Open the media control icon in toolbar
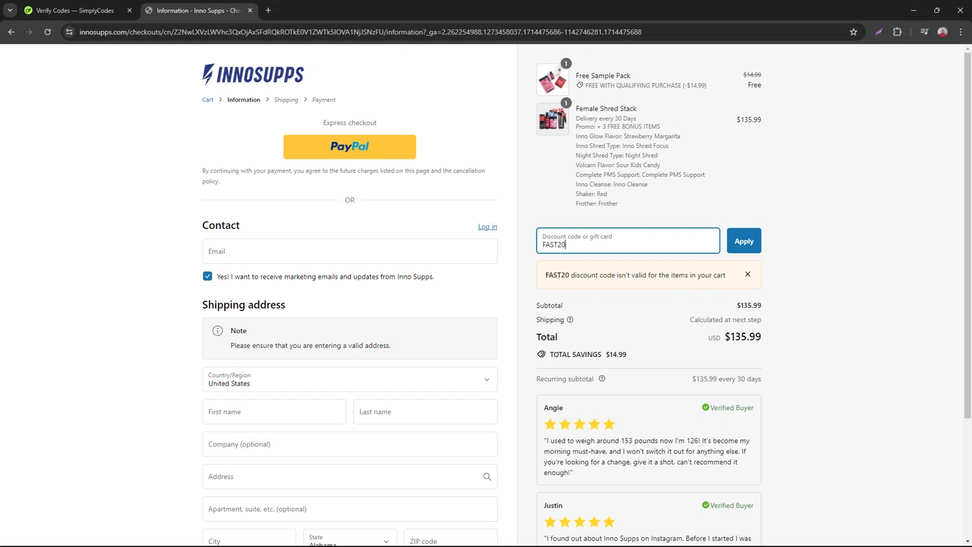Screen dimensions: 972x547 coord(924,32)
